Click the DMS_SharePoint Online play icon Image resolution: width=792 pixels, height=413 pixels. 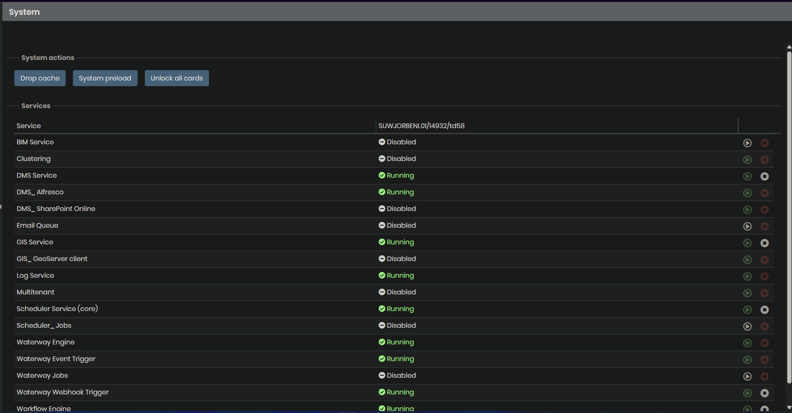pos(747,210)
